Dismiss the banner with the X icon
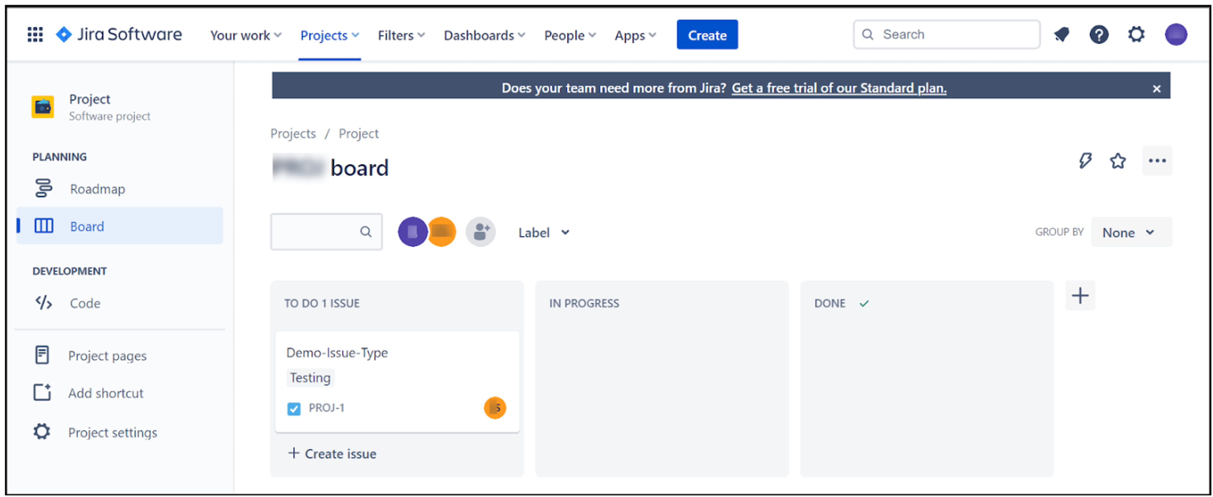The image size is (1213, 497). click(x=1156, y=88)
